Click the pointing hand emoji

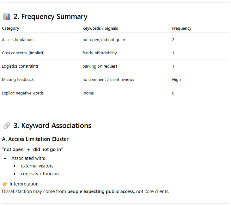[x=5, y=184]
